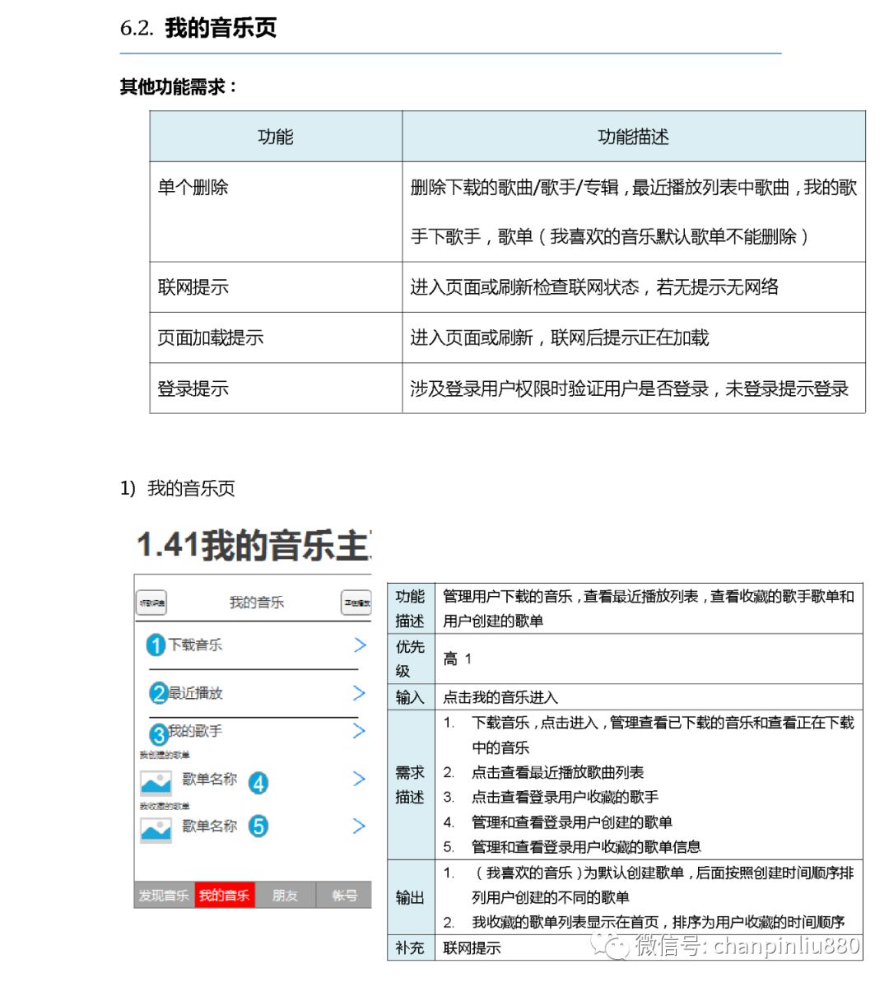Tap the 正在播放 button in mockup header
Image resolution: width=889 pixels, height=987 pixels.
click(356, 603)
